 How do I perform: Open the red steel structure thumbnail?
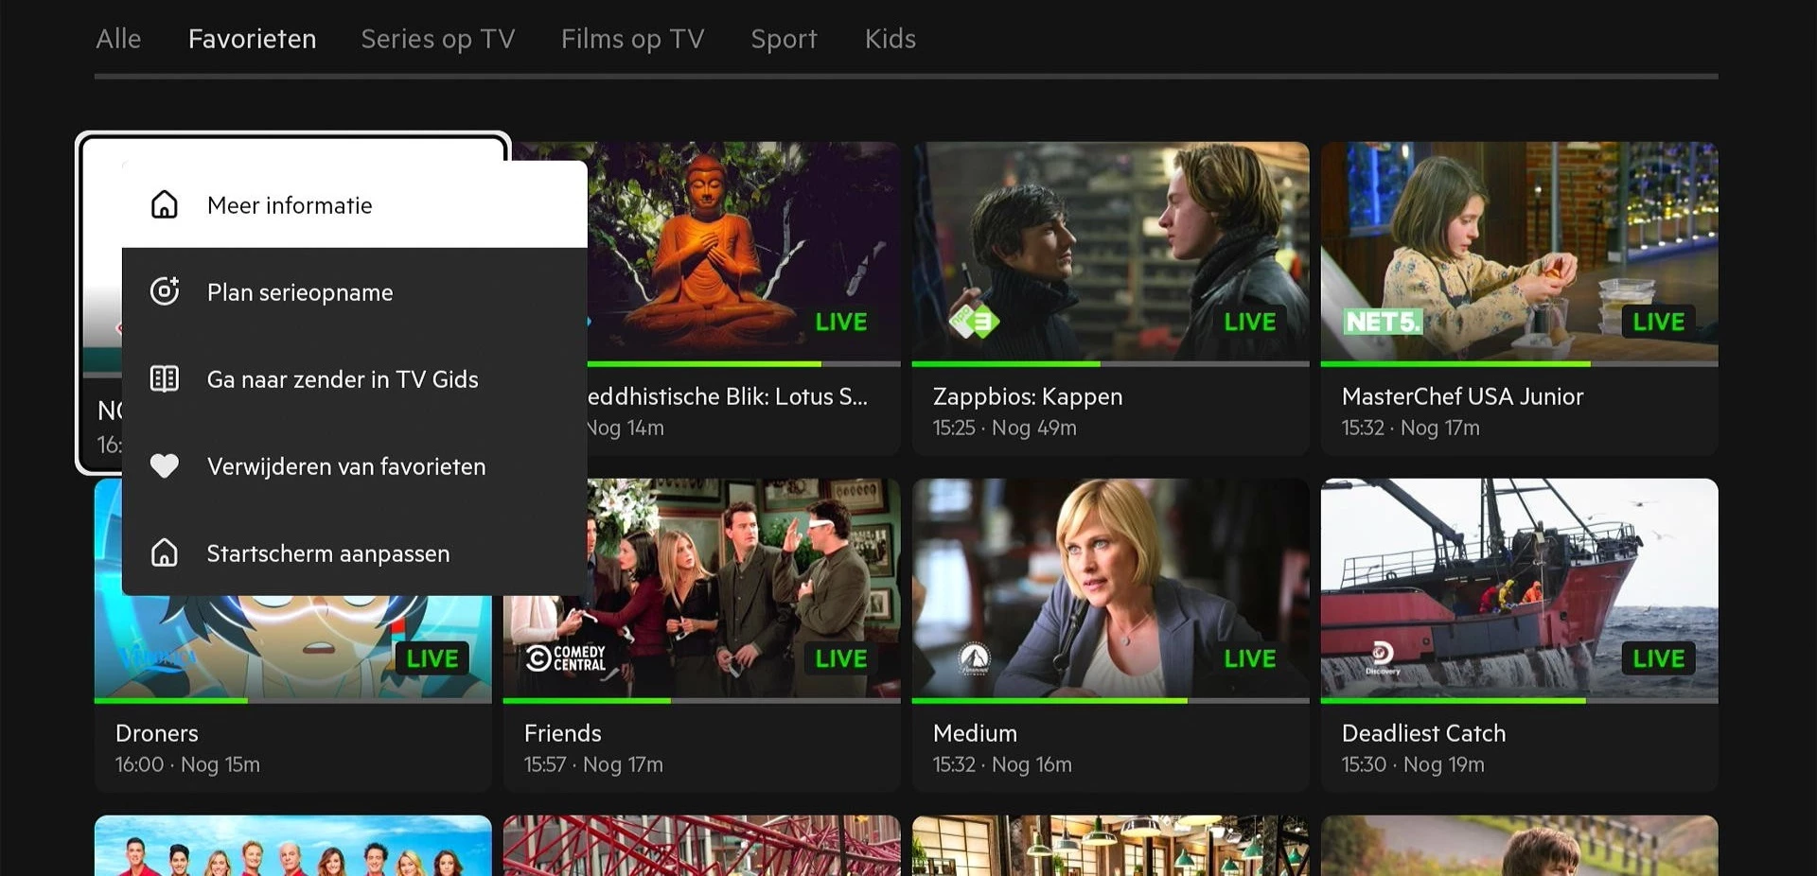point(702,846)
